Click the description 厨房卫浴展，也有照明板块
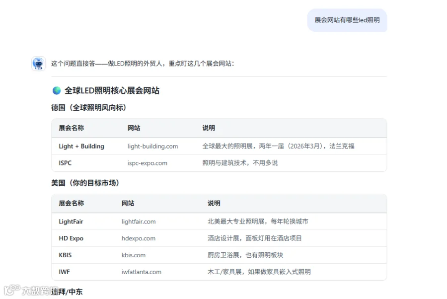The height and width of the screenshot is (299, 447). [x=245, y=255]
